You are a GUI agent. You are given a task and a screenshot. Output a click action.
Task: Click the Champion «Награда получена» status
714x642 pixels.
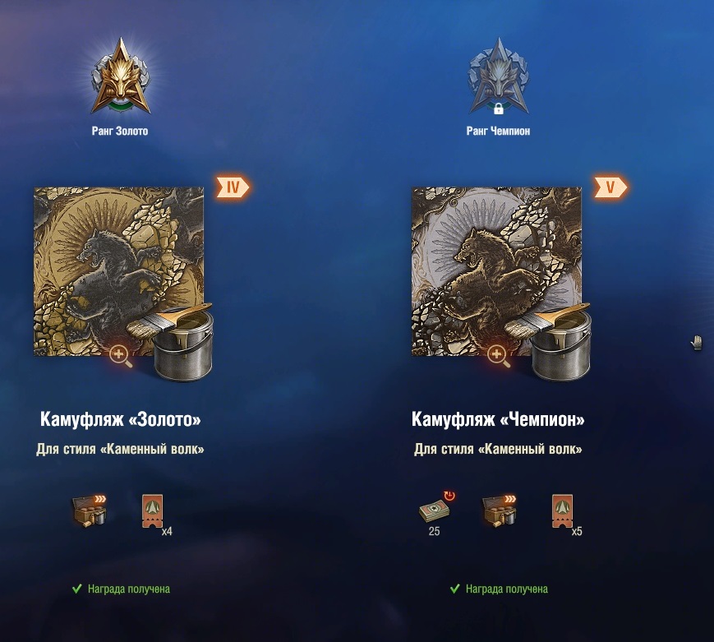(x=499, y=589)
